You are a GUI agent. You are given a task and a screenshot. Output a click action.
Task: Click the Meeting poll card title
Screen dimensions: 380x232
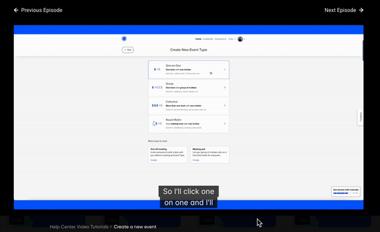point(199,149)
